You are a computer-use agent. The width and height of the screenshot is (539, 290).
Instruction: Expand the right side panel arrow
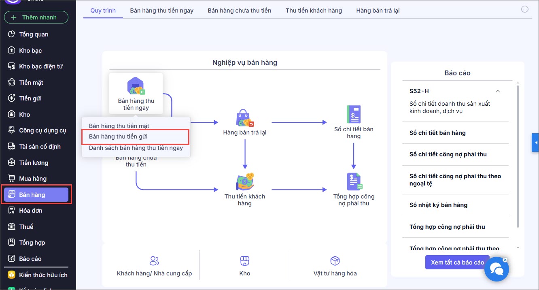pos(536,143)
